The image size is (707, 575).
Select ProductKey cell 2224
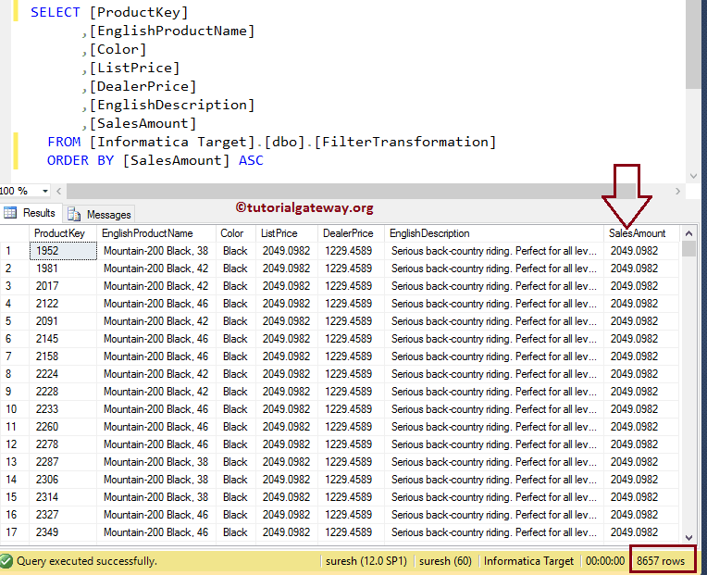tap(63, 374)
